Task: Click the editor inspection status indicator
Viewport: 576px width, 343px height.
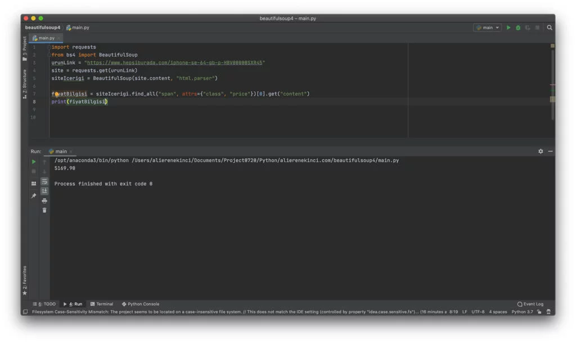Action: click(x=552, y=46)
